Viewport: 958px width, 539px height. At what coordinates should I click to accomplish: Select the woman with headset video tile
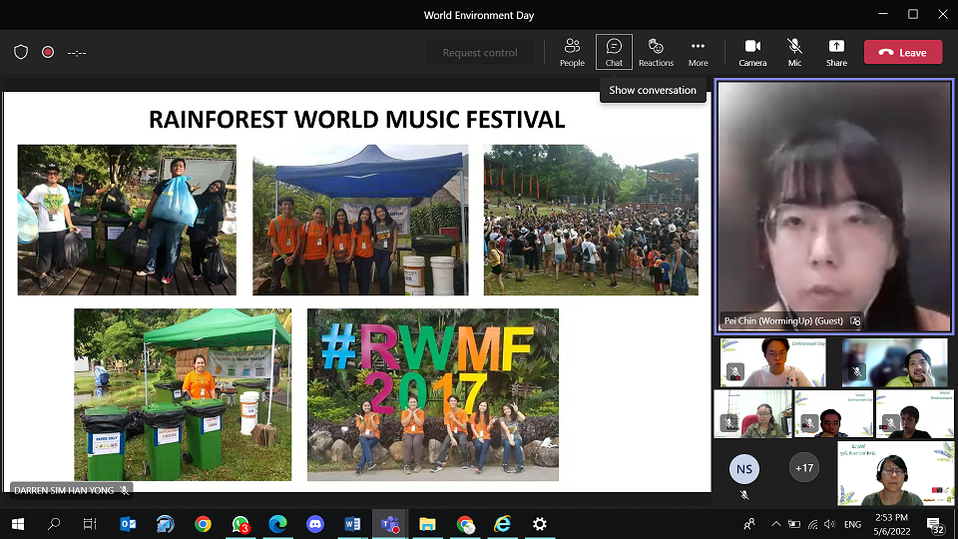coord(895,473)
